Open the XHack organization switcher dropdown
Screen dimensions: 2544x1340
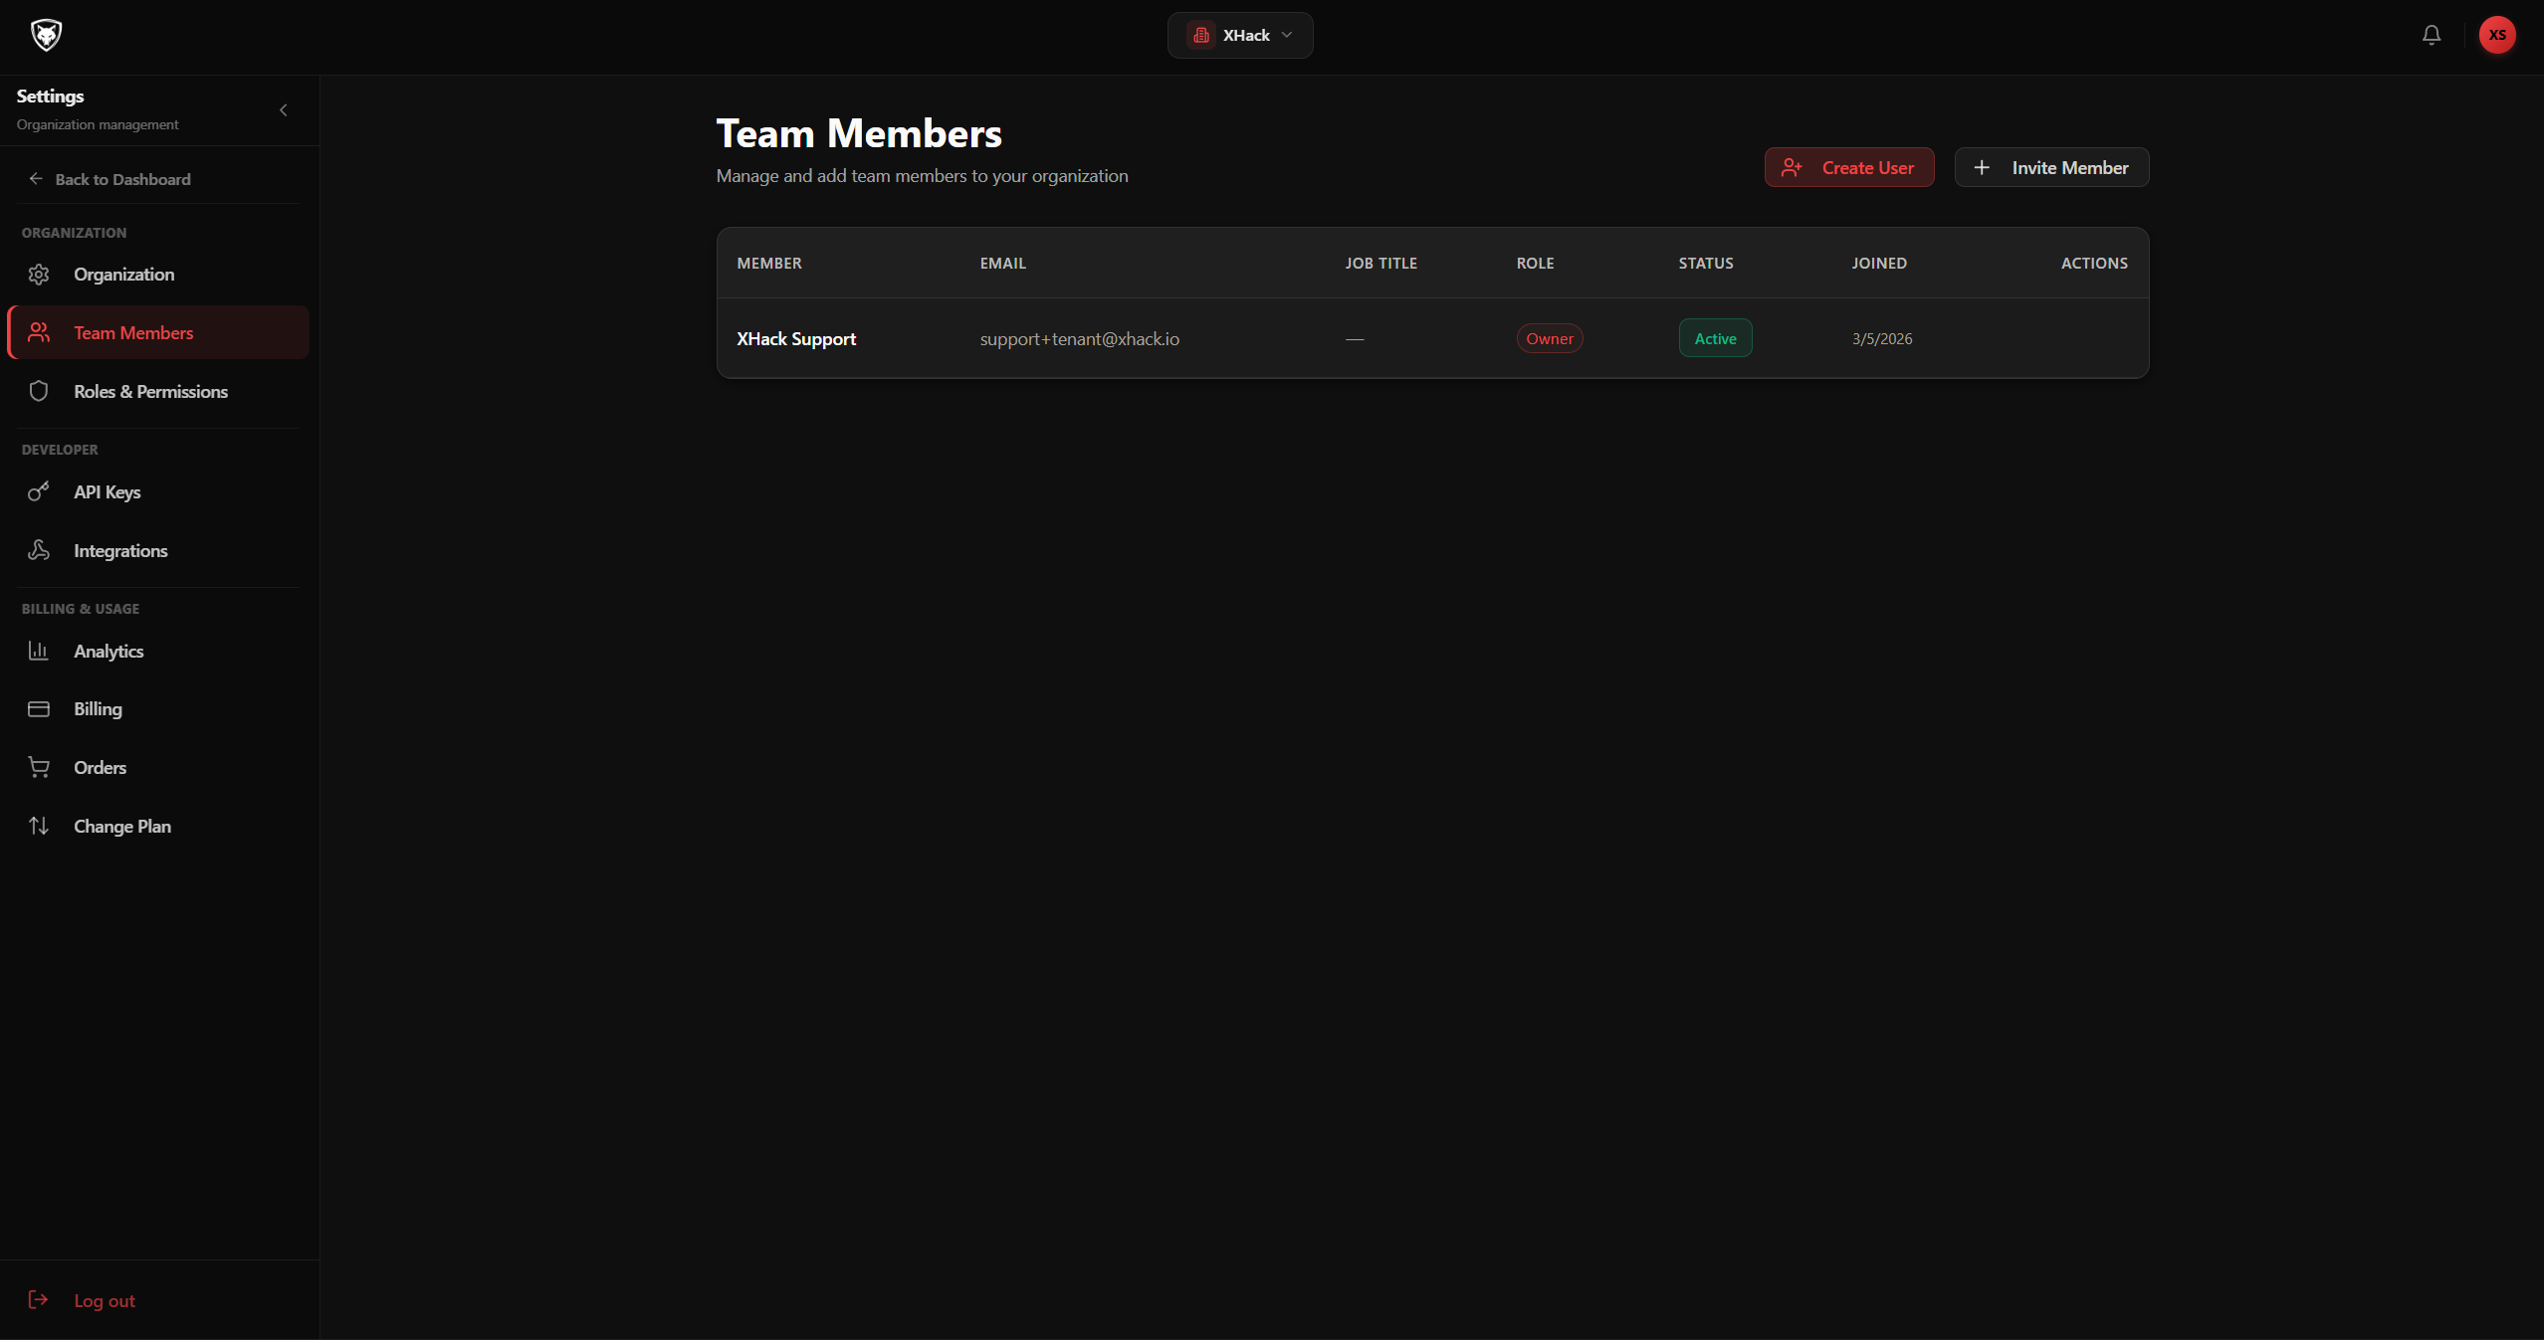(1240, 35)
